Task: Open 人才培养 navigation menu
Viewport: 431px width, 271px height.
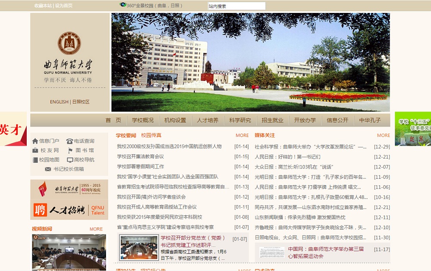Action: [x=208, y=120]
